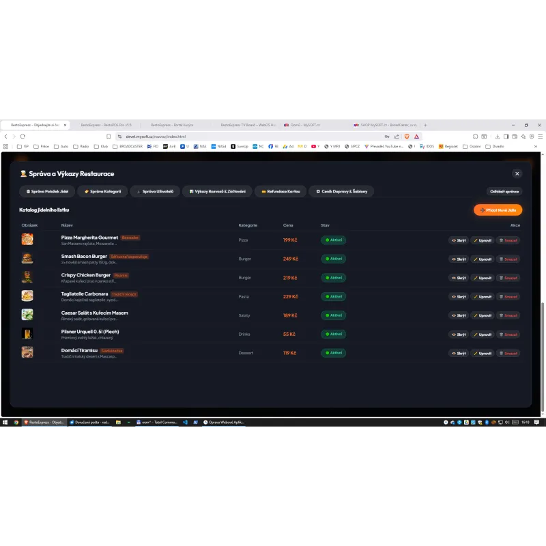Click the Pizza Margherita Gourmet thumbnail image

point(27,240)
